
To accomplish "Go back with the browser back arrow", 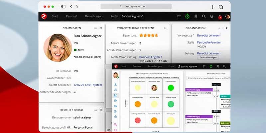I will 71,7.
